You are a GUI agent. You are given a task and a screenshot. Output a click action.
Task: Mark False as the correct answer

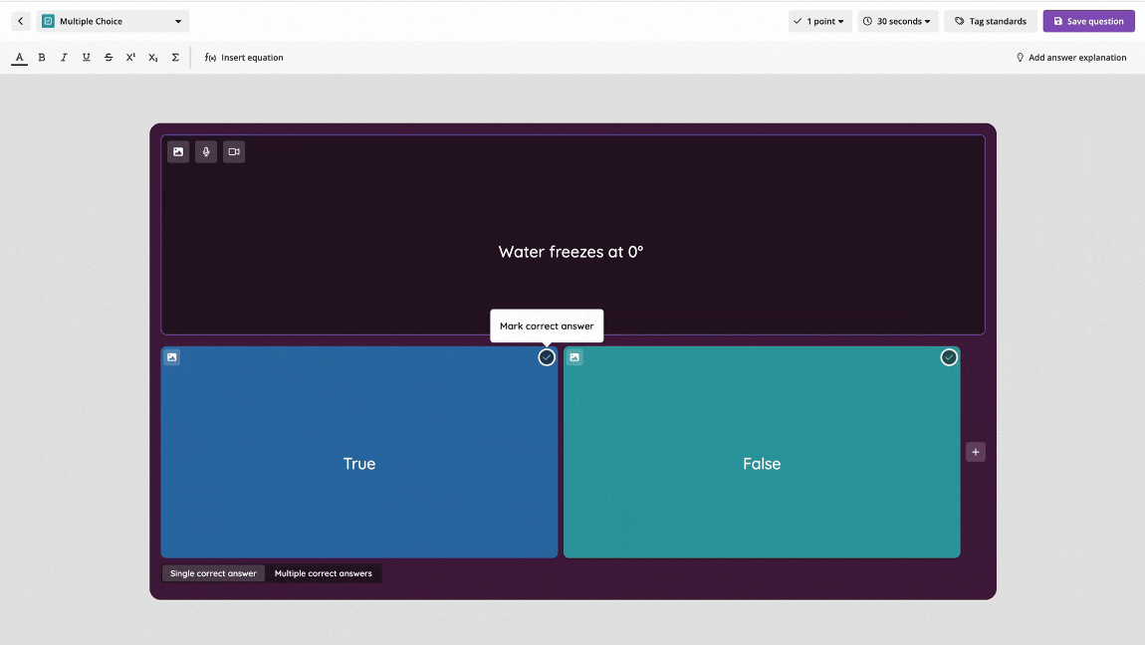click(949, 357)
